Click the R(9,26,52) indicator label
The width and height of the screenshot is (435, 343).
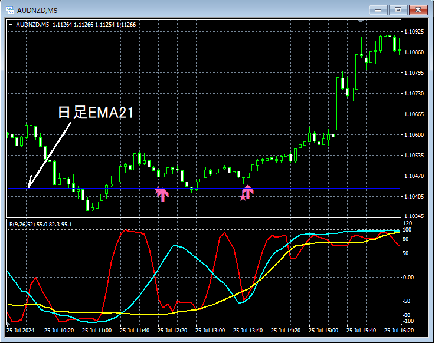pos(22,224)
